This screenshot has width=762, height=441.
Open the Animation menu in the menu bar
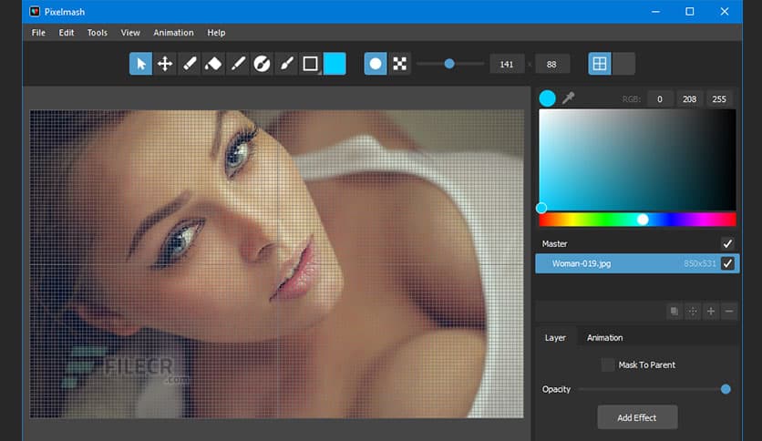[x=173, y=33]
